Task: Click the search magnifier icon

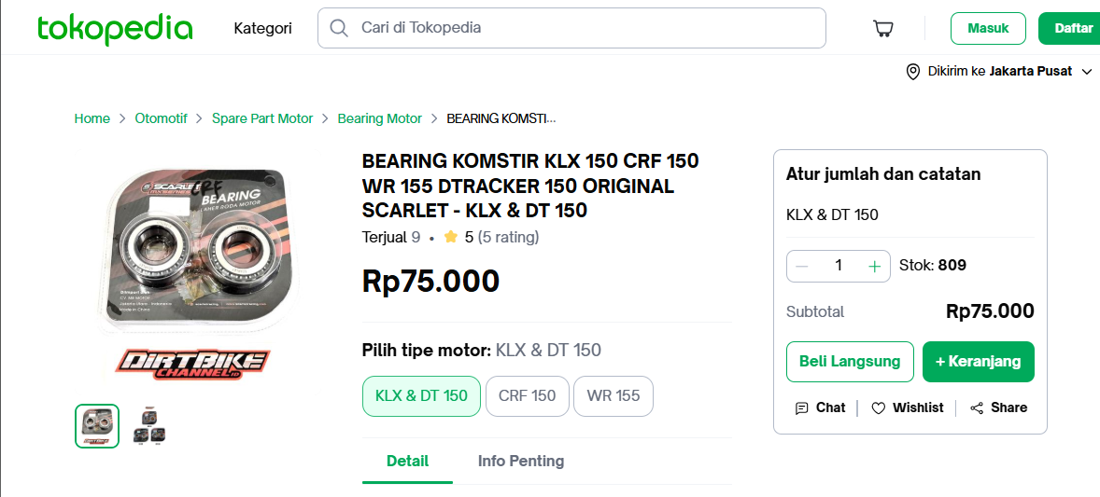Action: (x=340, y=28)
